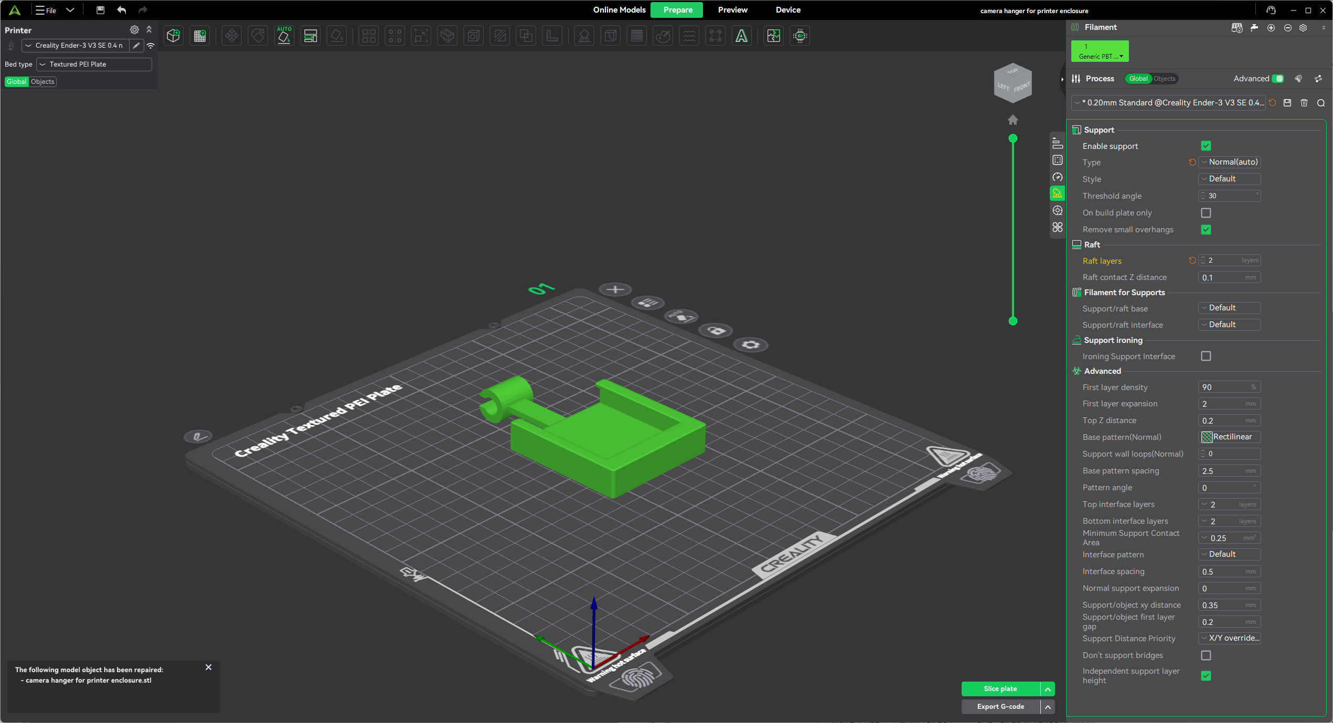Click the home view icon below view cube
This screenshot has height=723, width=1333.
(1013, 120)
